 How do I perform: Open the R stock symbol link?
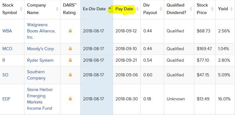click(x=3, y=60)
